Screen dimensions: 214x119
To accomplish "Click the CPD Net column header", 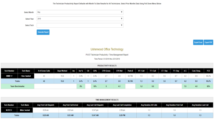I will (x=119, y=71).
